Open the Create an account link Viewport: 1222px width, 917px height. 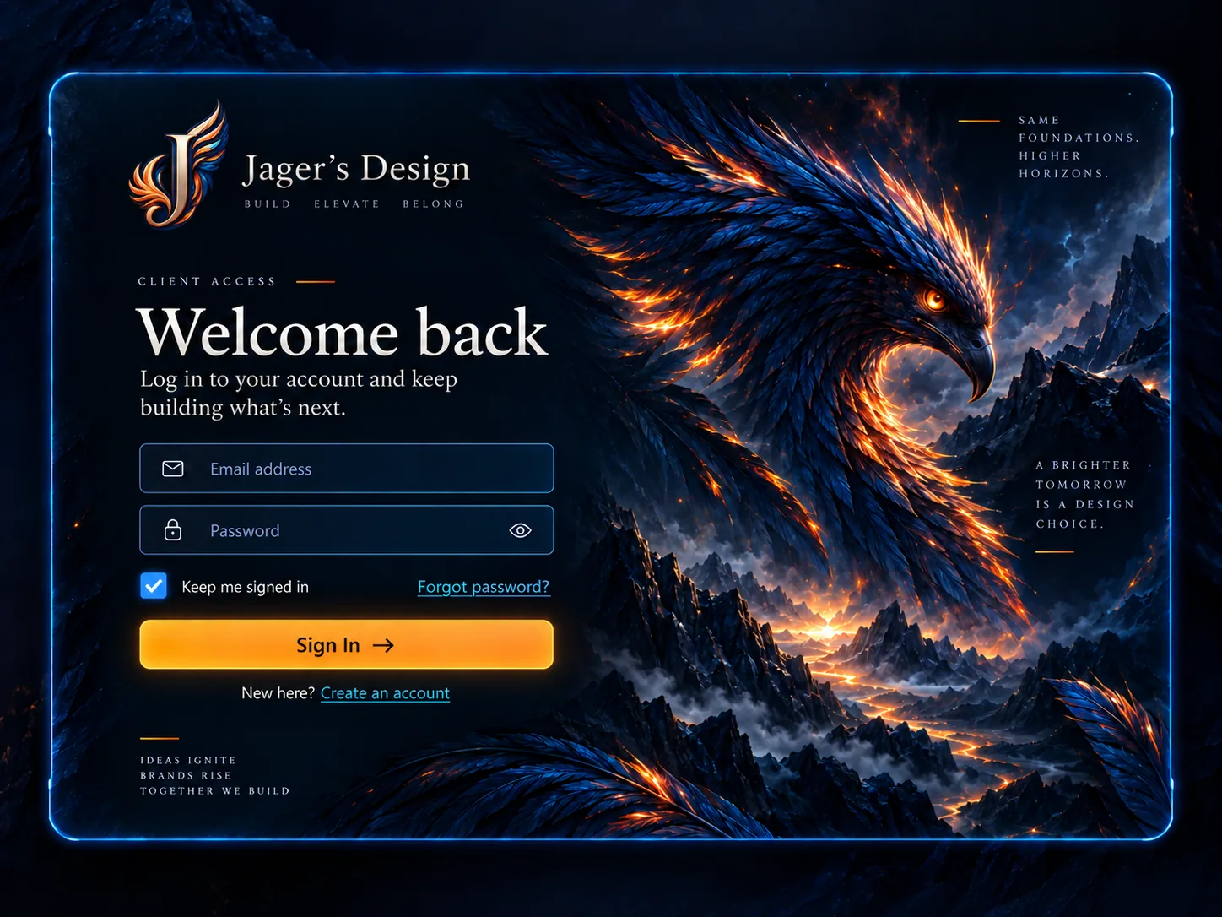click(x=385, y=693)
